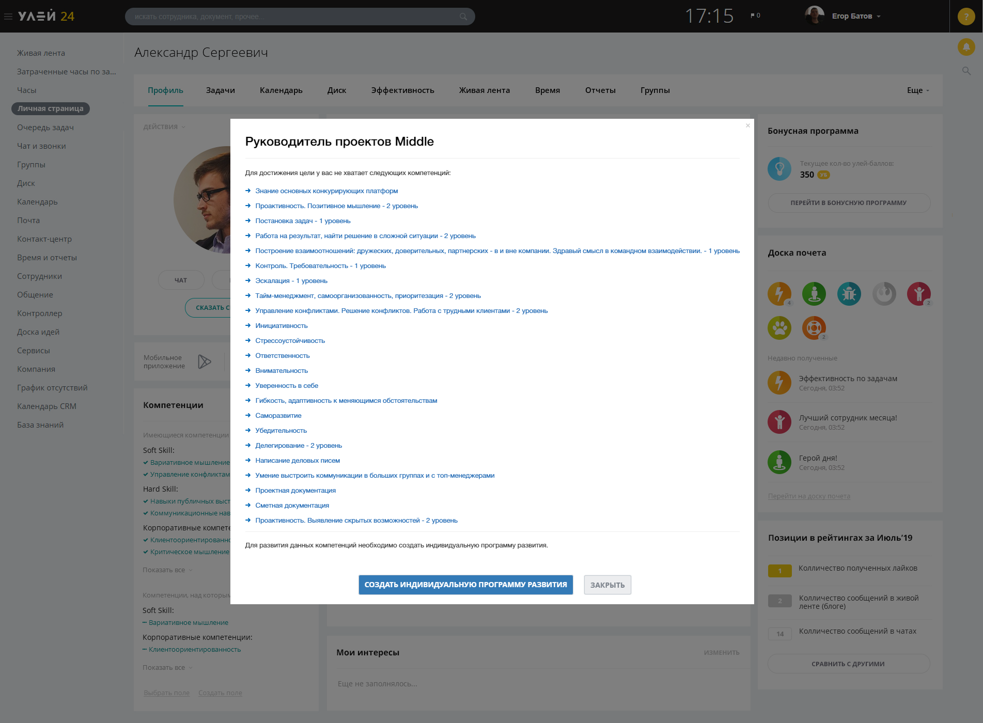This screenshot has width=983, height=723.
Task: Click the yellow help question mark icon
Action: pyautogui.click(x=966, y=17)
